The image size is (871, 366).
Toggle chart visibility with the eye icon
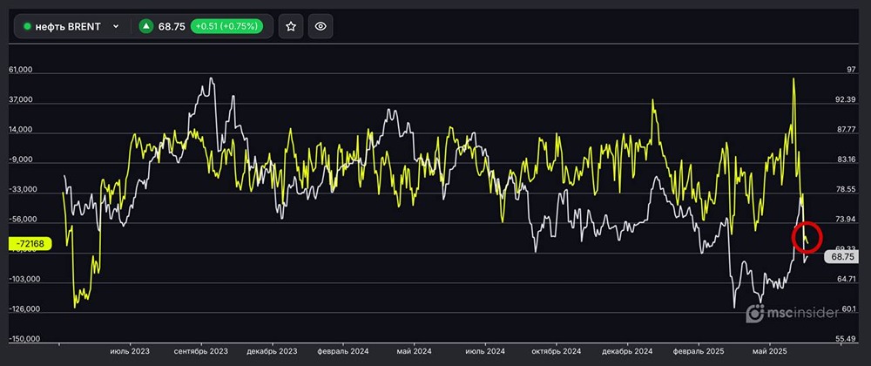click(x=321, y=26)
